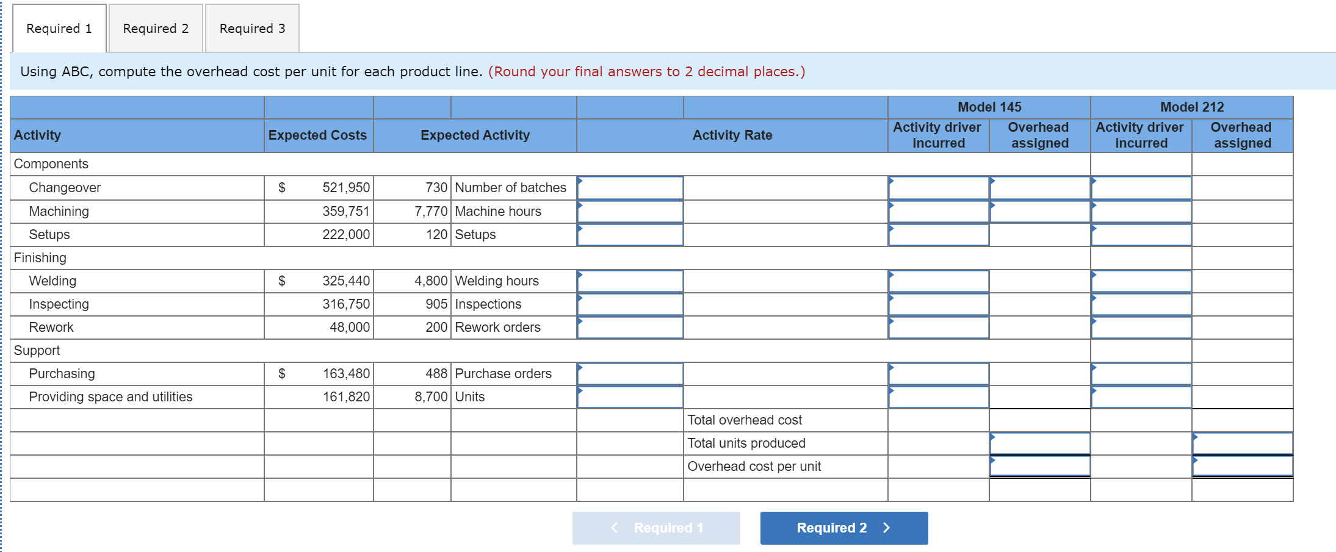Click Model 212 overhead cost per unit field
Image resolution: width=1336 pixels, height=552 pixels.
[x=1242, y=465]
